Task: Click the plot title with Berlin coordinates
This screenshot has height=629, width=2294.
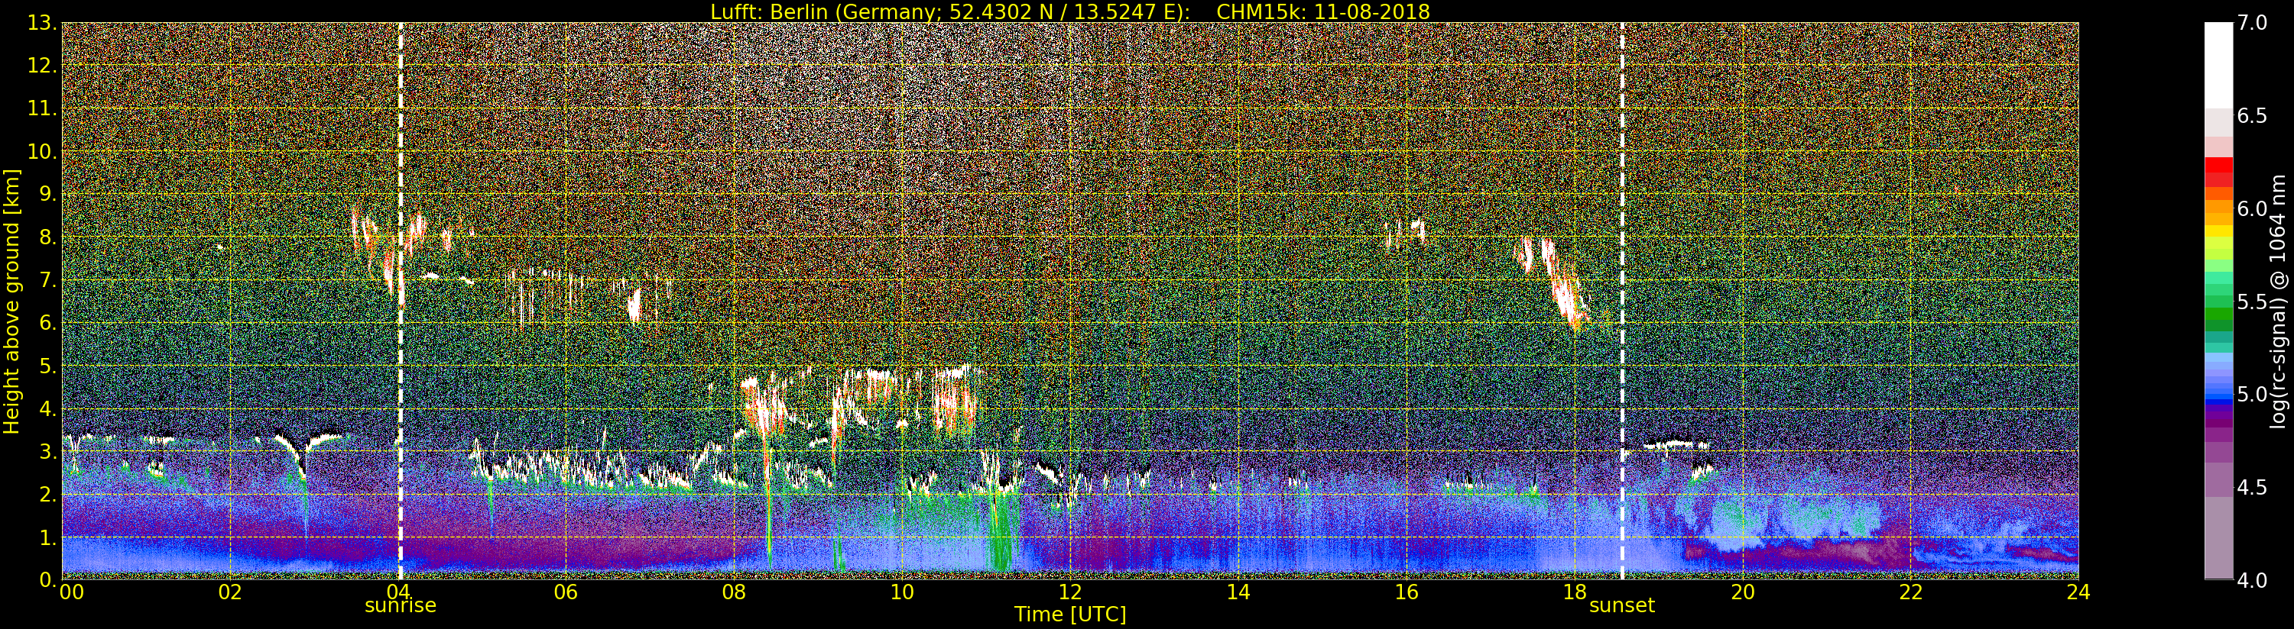Action: (x=1069, y=11)
